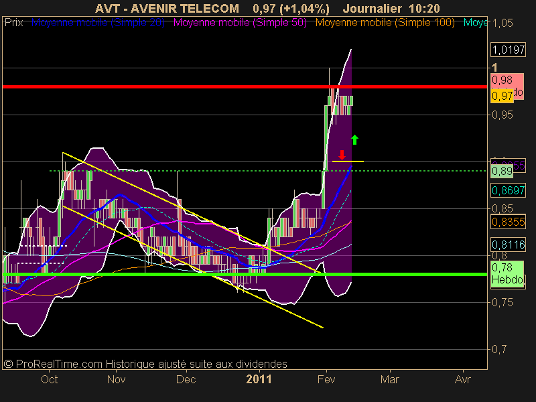Click the "2011" date axis label
536x402 pixels.
(x=259, y=379)
